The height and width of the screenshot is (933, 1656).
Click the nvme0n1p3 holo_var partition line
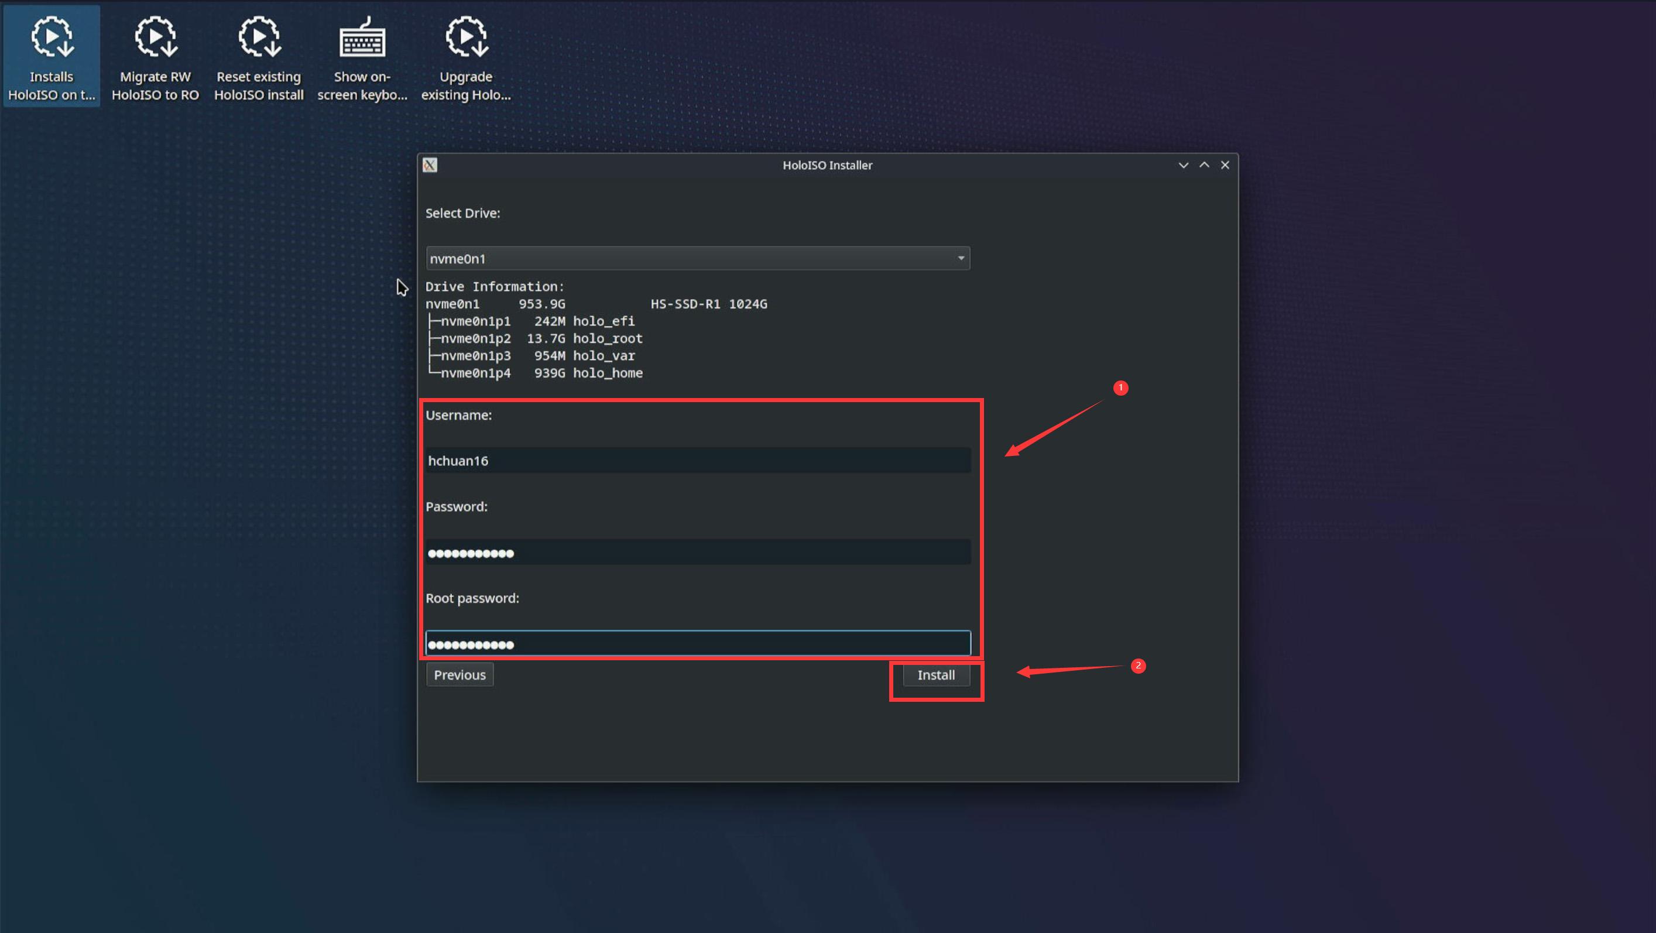[532, 355]
